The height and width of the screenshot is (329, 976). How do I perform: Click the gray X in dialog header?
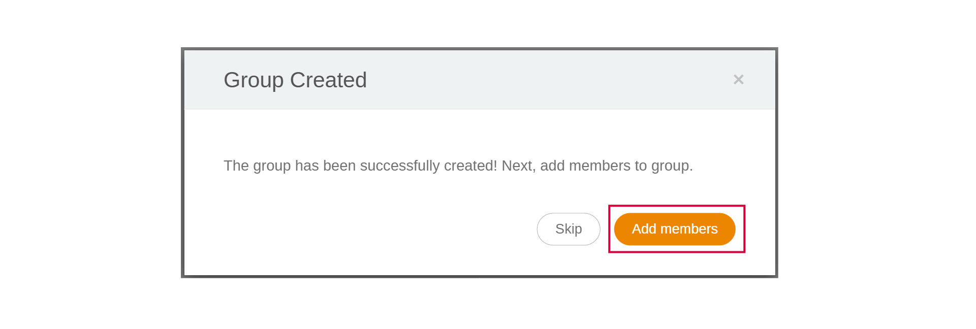(738, 80)
